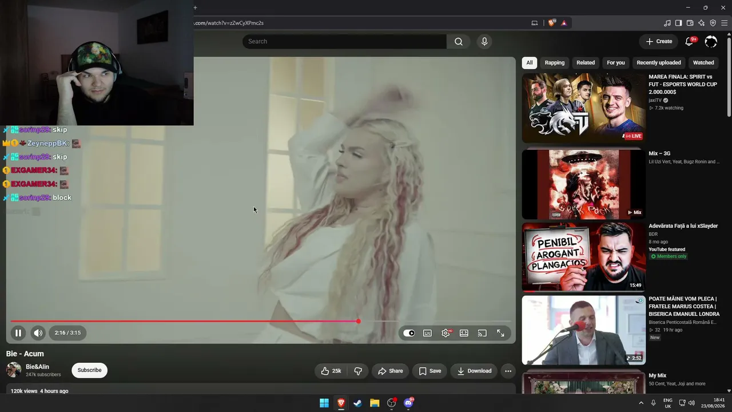
Task: Open the Biserica Emanuel Londra video thumbnail
Action: click(x=584, y=330)
